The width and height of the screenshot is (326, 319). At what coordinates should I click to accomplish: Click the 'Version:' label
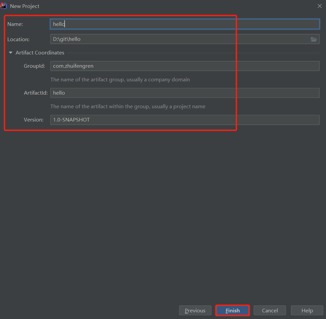click(34, 120)
